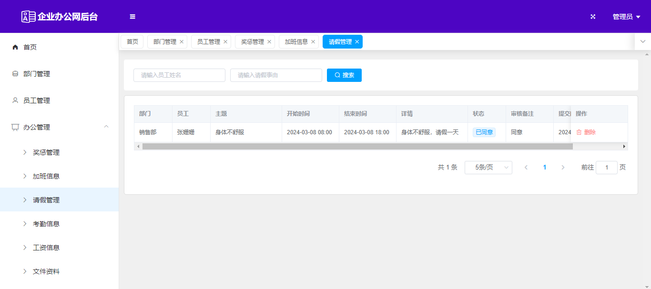The image size is (651, 289).
Task: Focus the 请输入员工姓名 input field
Action: [179, 75]
